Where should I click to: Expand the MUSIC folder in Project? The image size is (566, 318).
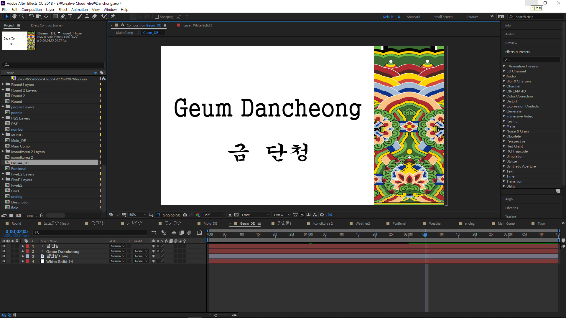tap(3, 135)
